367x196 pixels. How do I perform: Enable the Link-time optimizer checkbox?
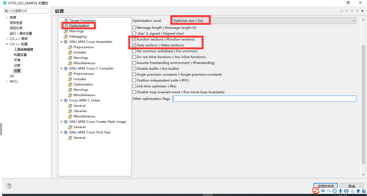134,86
